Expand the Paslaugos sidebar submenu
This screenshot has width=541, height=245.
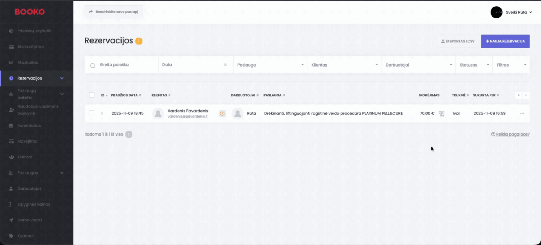[62, 173]
